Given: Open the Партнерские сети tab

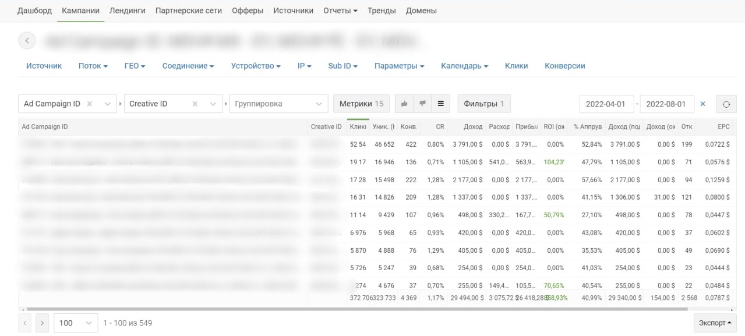Looking at the screenshot, I should click(189, 10).
